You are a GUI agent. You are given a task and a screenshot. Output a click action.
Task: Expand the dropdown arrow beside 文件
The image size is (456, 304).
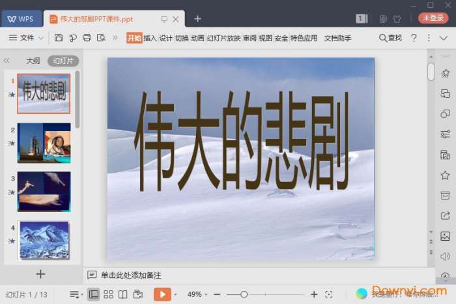41,38
